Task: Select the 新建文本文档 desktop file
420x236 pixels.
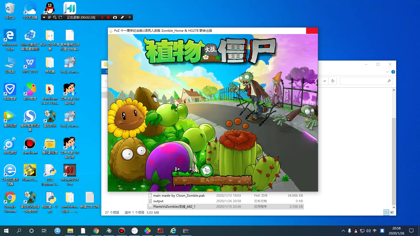Action: tap(90, 200)
